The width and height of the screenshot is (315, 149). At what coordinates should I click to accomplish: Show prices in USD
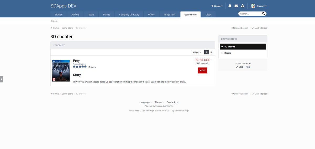tap(239, 67)
